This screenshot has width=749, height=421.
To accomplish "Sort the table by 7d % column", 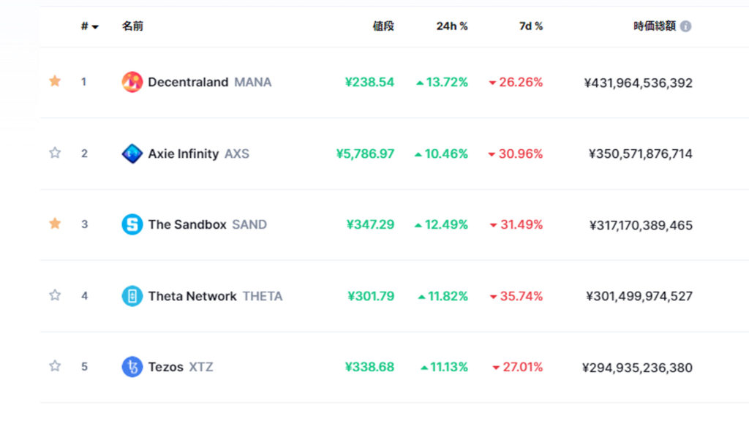I will [x=532, y=26].
